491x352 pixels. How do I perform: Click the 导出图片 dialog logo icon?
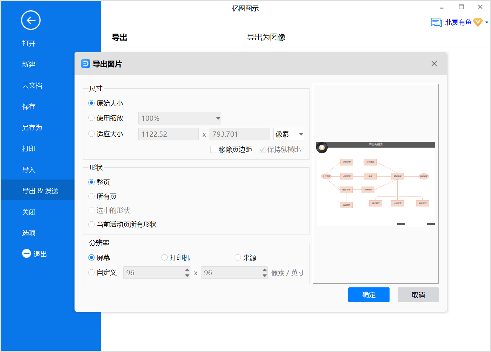(86, 64)
